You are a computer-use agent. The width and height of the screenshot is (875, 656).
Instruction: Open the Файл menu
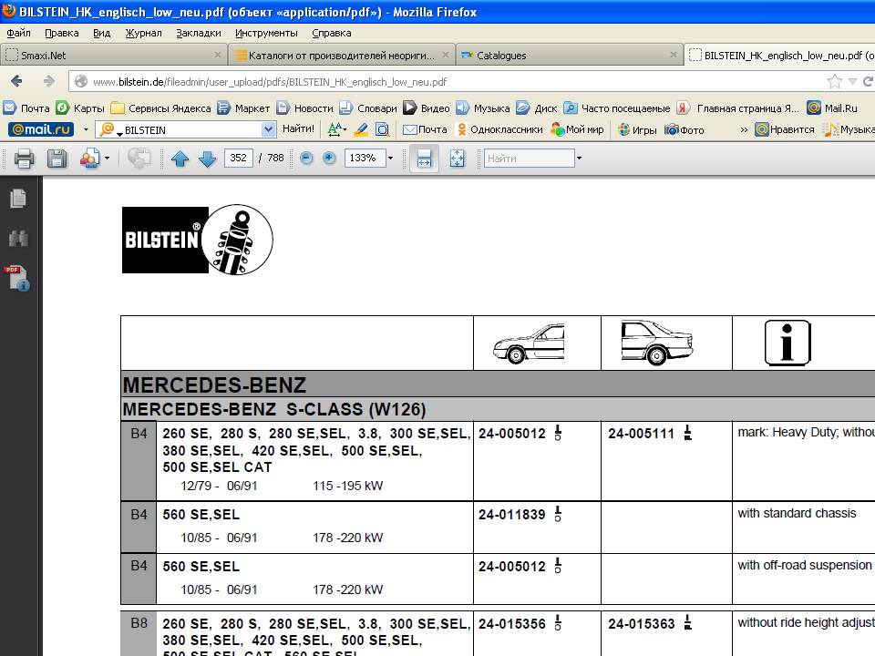click(18, 33)
